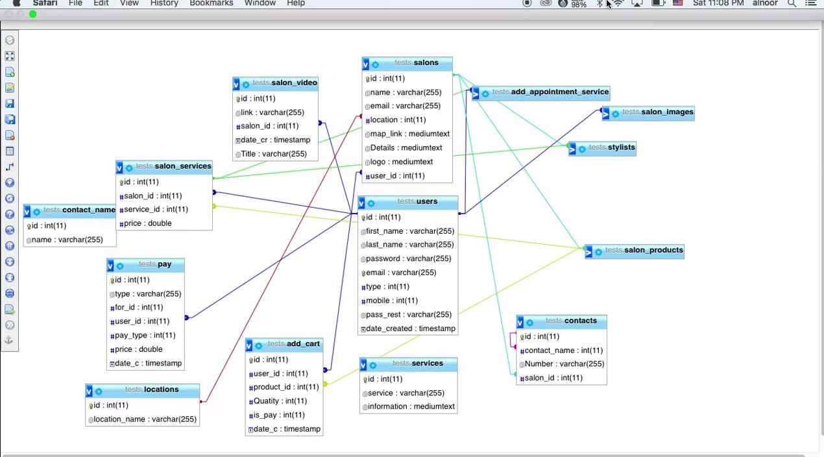Image resolution: width=824 pixels, height=457 pixels.
Task: Expand the salon_products table
Action: pyautogui.click(x=588, y=252)
